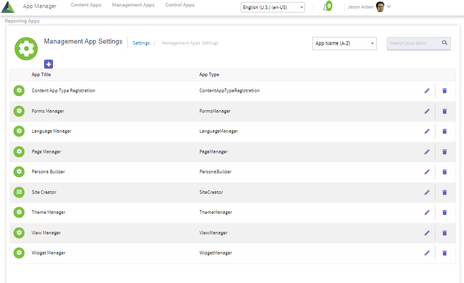Click the purple plus add app button
The image size is (464, 283).
pos(49,64)
